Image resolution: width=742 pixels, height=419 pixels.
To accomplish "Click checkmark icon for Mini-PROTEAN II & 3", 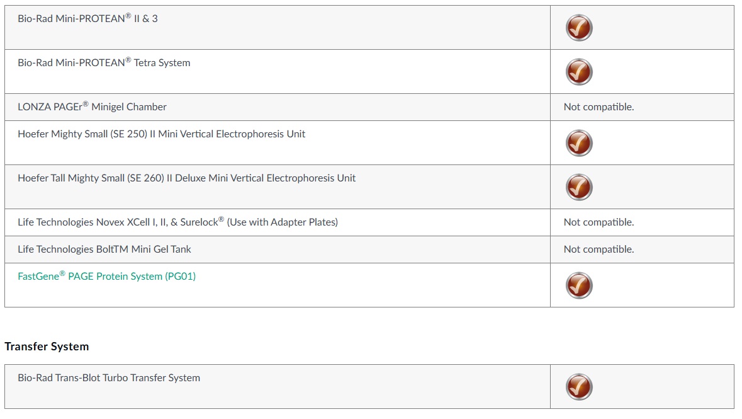I will 578,28.
